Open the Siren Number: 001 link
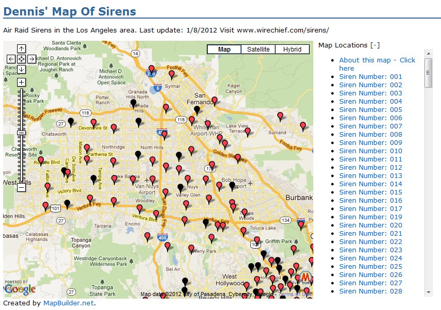Viewport: 441px width, 310px height. 370,76
